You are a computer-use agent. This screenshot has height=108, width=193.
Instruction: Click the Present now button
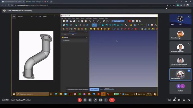[100, 100]
